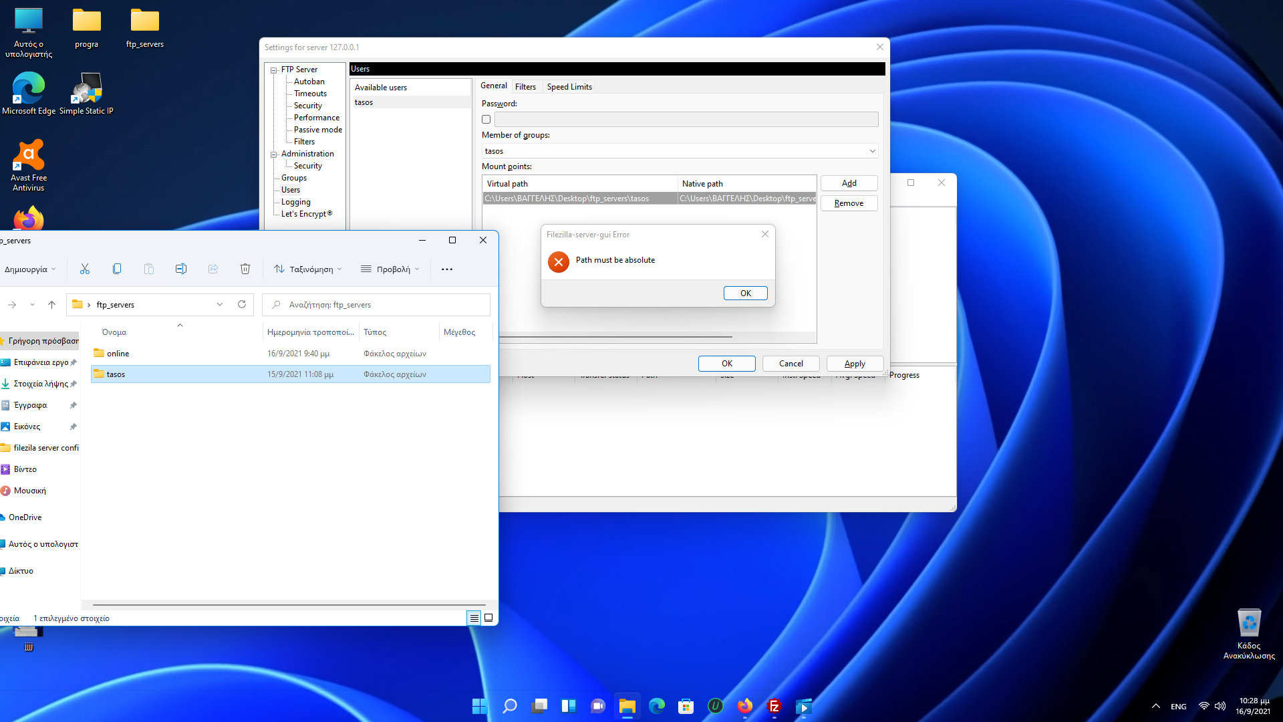Switch Explorer to large thumbnails view icon

[488, 618]
